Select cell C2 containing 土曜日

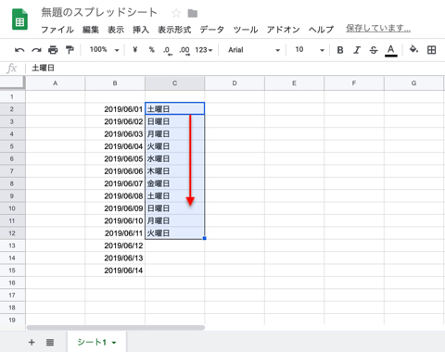pyautogui.click(x=174, y=109)
